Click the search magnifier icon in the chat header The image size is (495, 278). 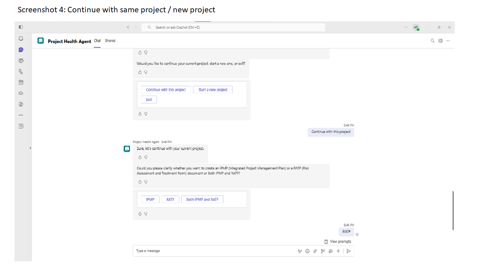(x=432, y=41)
